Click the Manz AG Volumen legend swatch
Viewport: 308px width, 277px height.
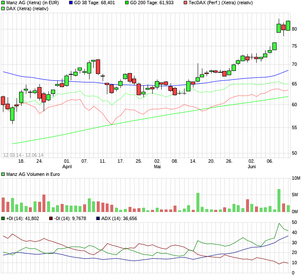(3, 174)
